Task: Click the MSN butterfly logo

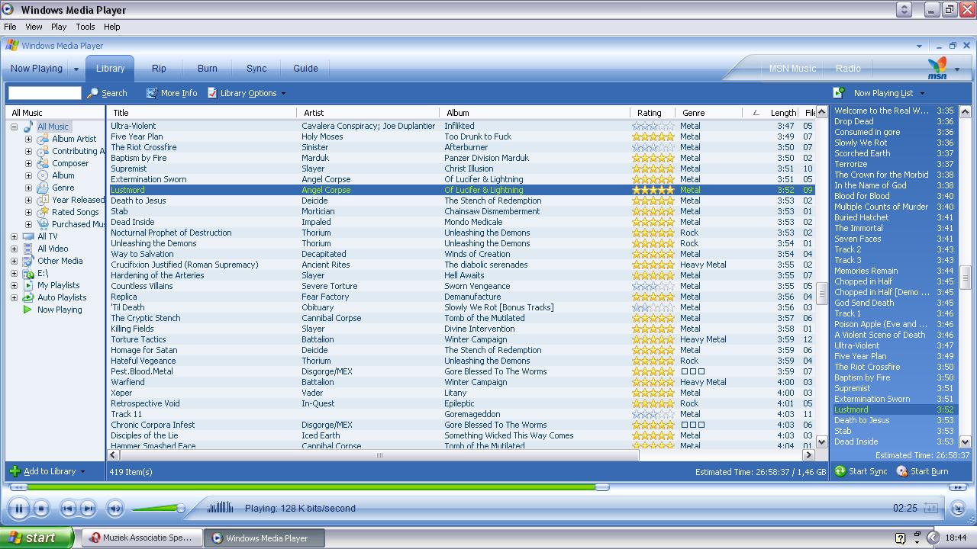Action: [x=937, y=68]
